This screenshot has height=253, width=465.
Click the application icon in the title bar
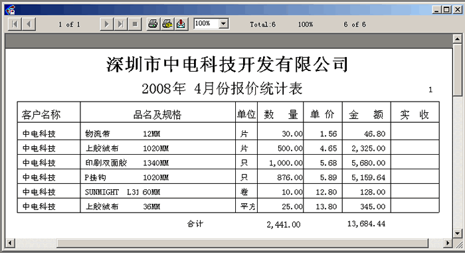tap(11, 10)
